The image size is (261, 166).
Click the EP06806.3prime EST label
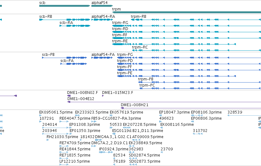coord(206,118)
